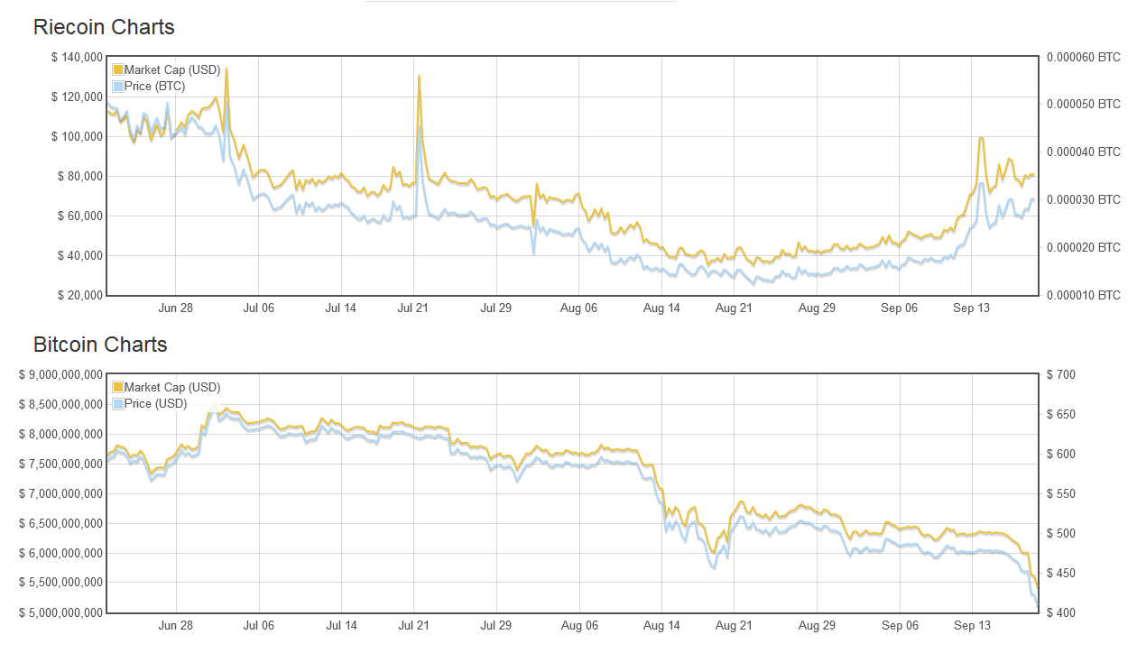Viewport: 1137px width, 653px height.
Task: Click 'Aug 14' under the Bitcoin chart
Action: click(661, 626)
